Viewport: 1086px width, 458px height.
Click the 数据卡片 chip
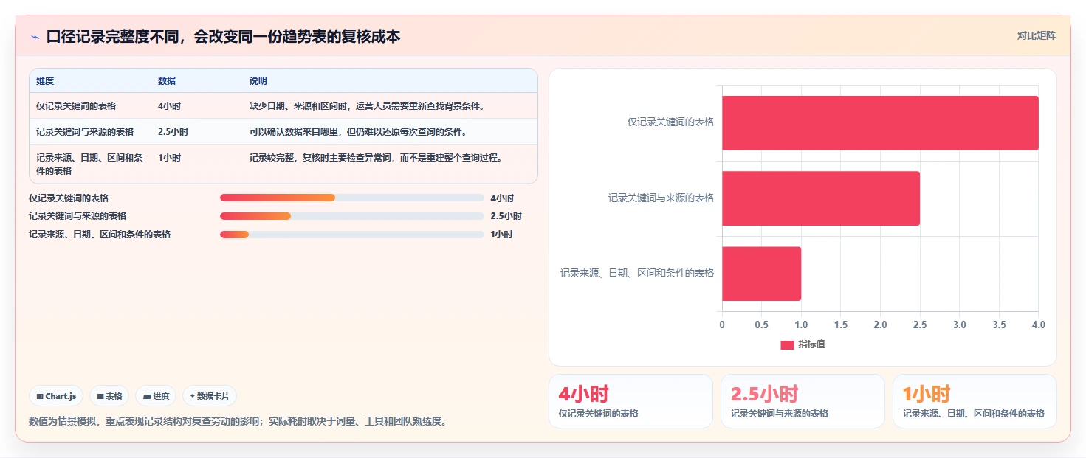[210, 396]
